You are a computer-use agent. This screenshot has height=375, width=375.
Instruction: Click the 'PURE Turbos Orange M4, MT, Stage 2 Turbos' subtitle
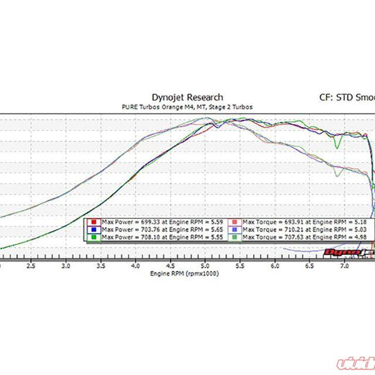coord(187,107)
